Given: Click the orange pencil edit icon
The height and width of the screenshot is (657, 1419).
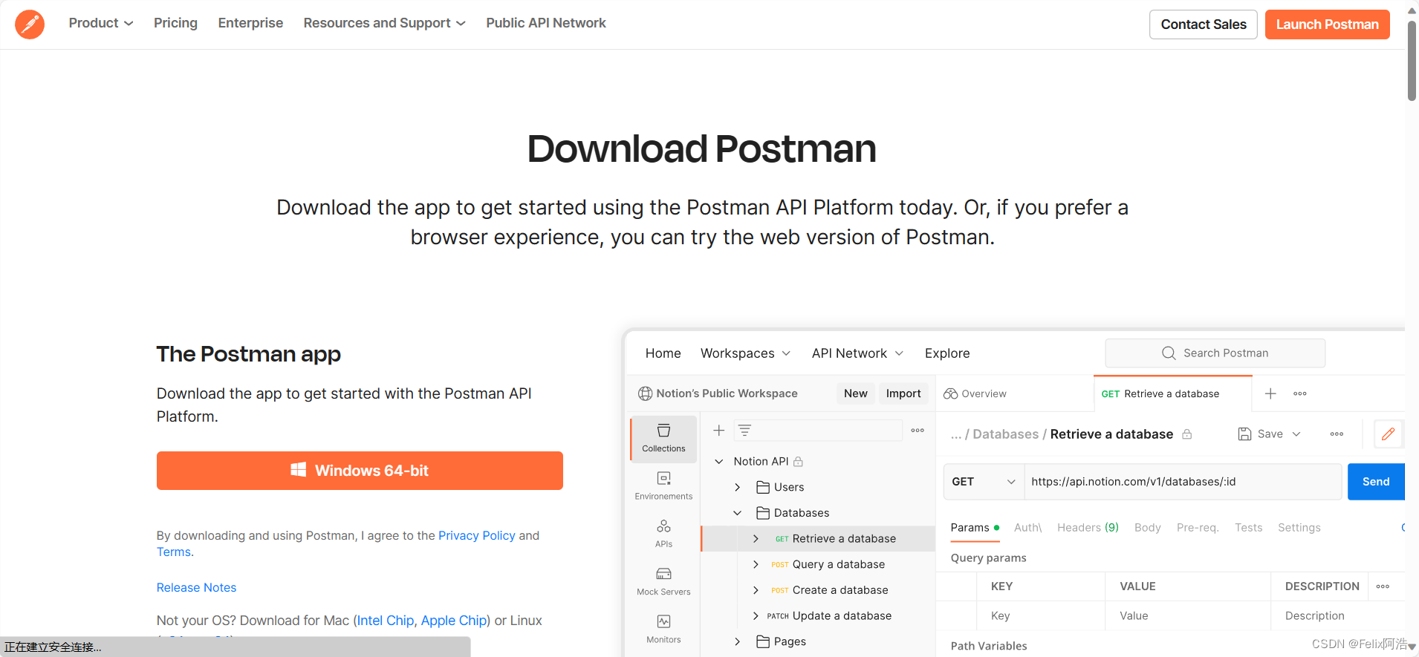Looking at the screenshot, I should click(1388, 434).
